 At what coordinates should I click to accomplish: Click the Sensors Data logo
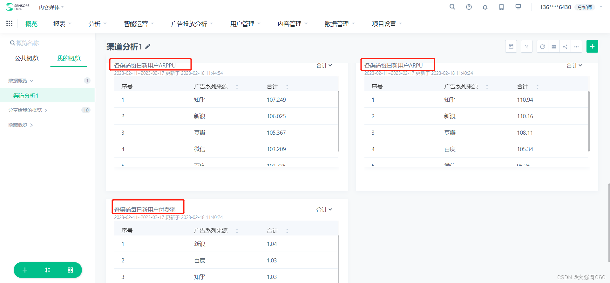pyautogui.click(x=18, y=7)
